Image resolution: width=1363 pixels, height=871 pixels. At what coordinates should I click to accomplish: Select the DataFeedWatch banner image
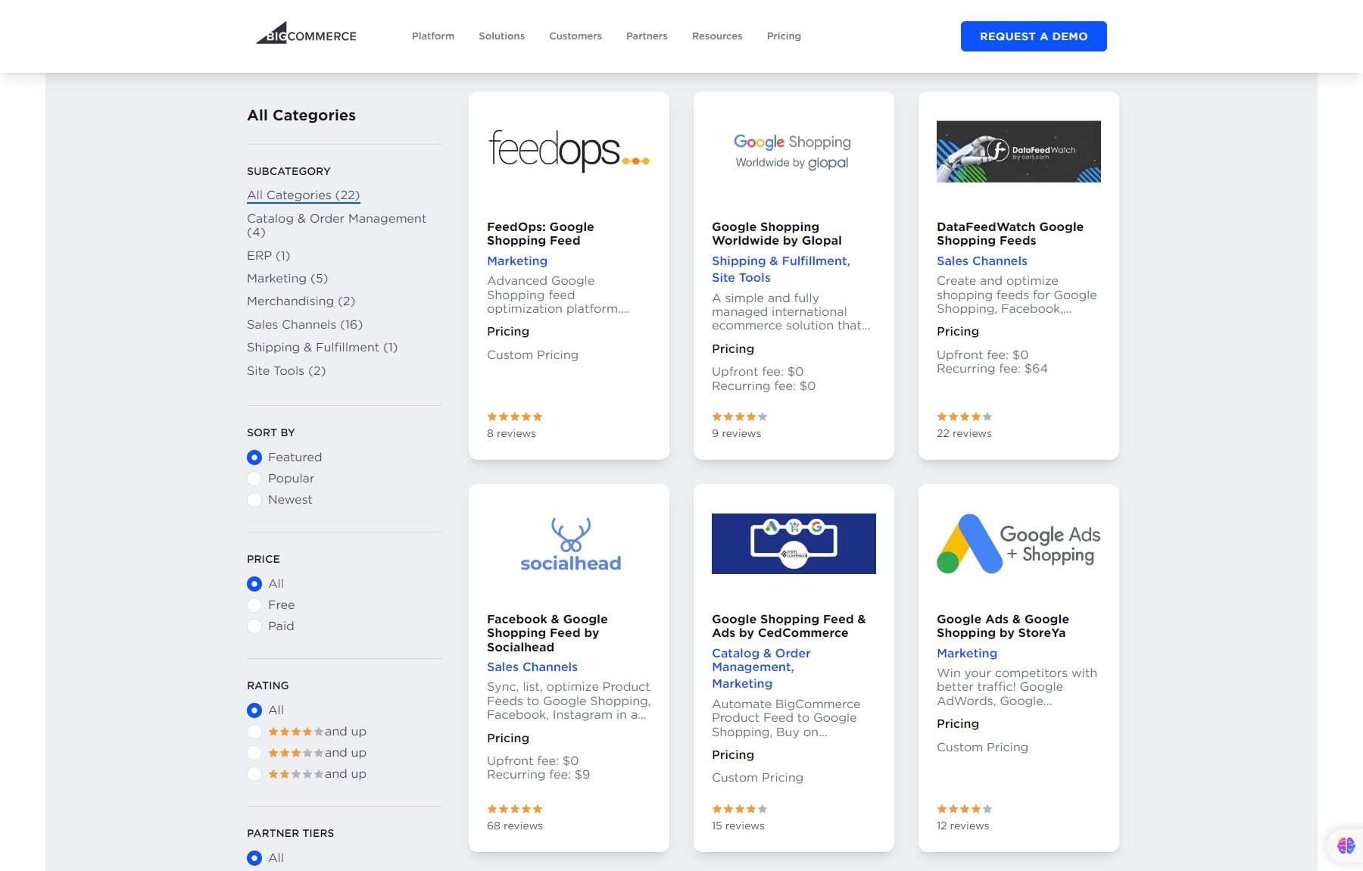click(1018, 150)
